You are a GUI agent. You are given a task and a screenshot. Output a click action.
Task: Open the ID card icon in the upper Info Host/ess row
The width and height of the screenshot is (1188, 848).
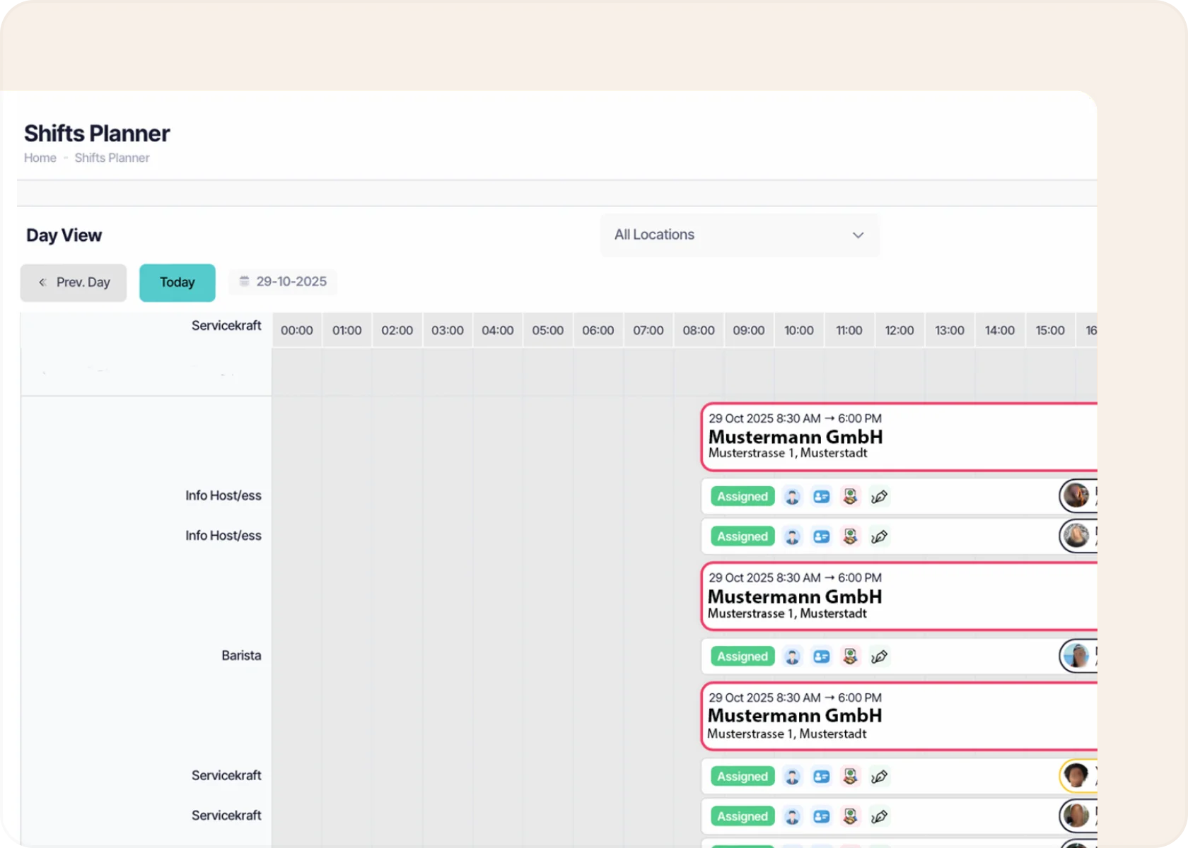click(821, 497)
